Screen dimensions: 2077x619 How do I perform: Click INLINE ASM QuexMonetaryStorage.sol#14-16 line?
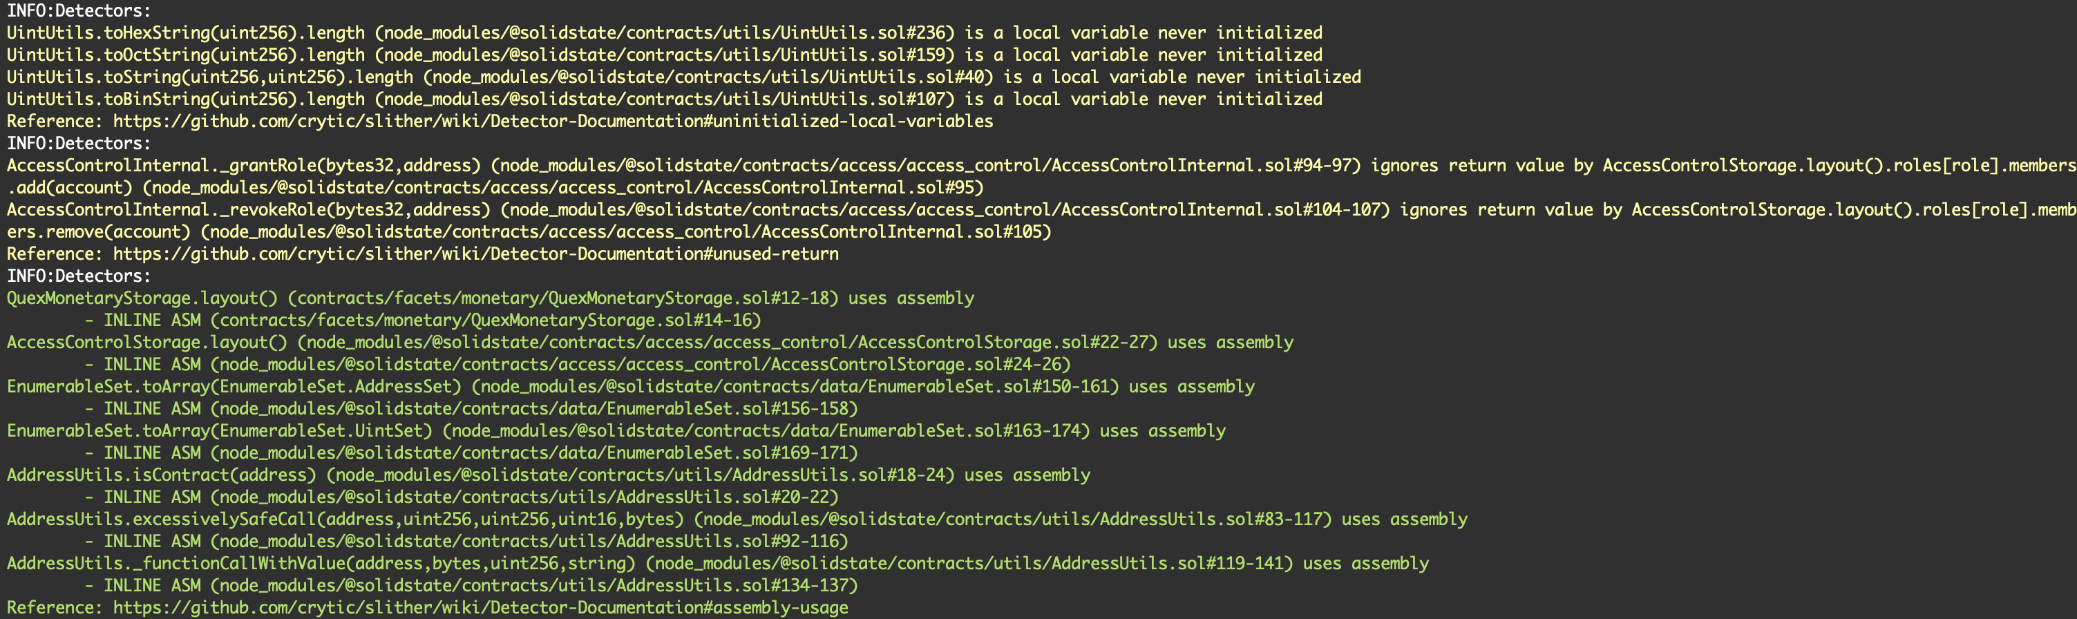tap(424, 321)
